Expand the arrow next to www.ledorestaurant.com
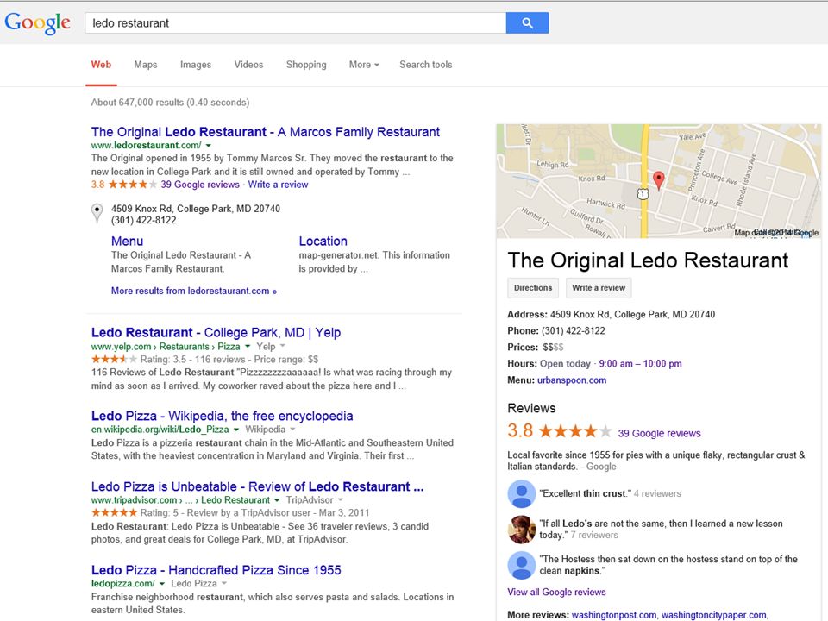Viewport: 828px width, 621px height. (208, 145)
